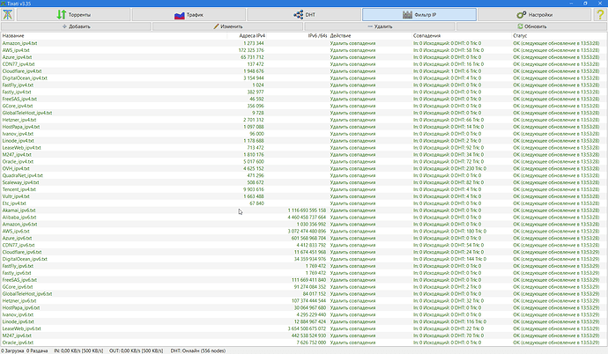Sort by the Статус column header
The height and width of the screenshot is (354, 608).
pos(560,35)
